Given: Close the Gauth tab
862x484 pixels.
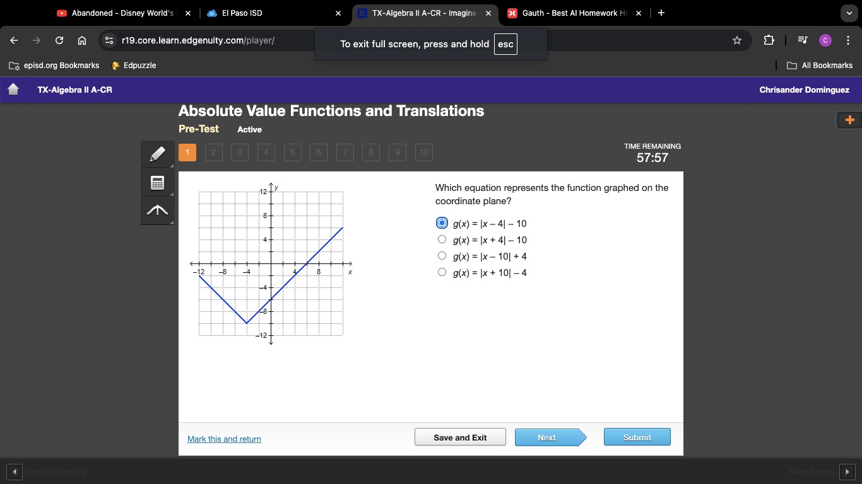Looking at the screenshot, I should click(x=639, y=13).
